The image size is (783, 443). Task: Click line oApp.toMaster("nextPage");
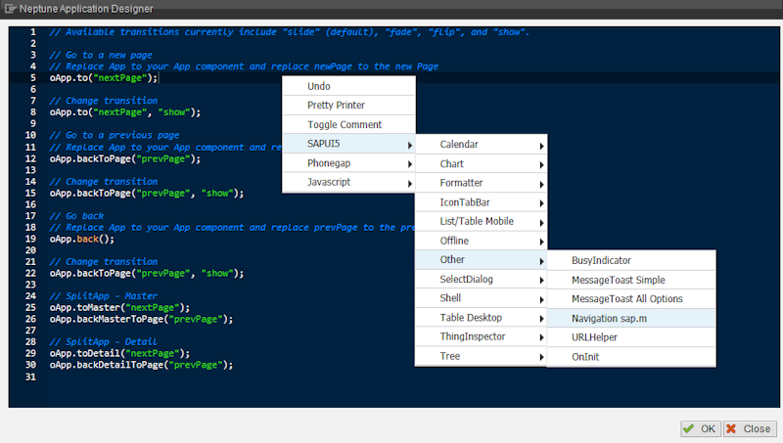119,307
